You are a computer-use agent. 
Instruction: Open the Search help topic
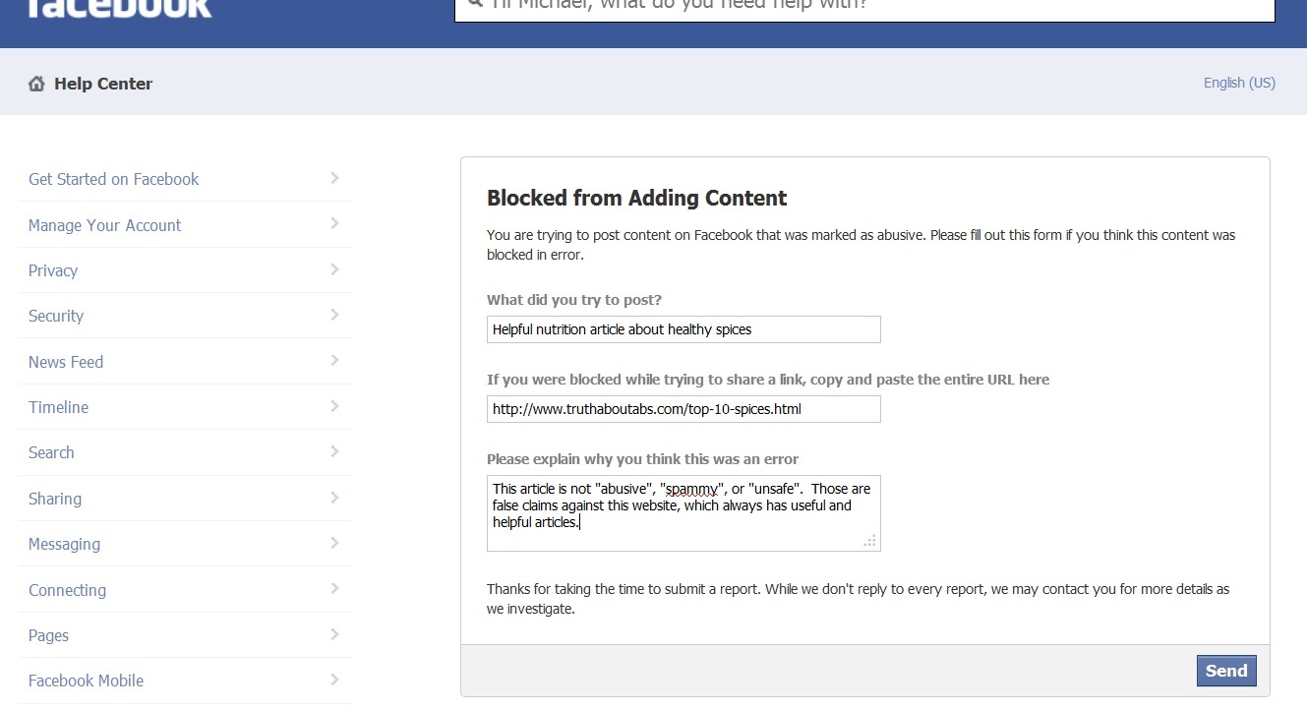tap(51, 452)
